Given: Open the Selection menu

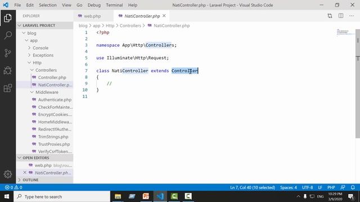Looking at the screenshot, I should coord(47,5).
